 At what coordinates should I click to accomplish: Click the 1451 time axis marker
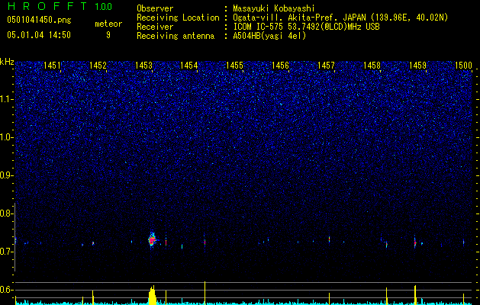click(x=53, y=66)
